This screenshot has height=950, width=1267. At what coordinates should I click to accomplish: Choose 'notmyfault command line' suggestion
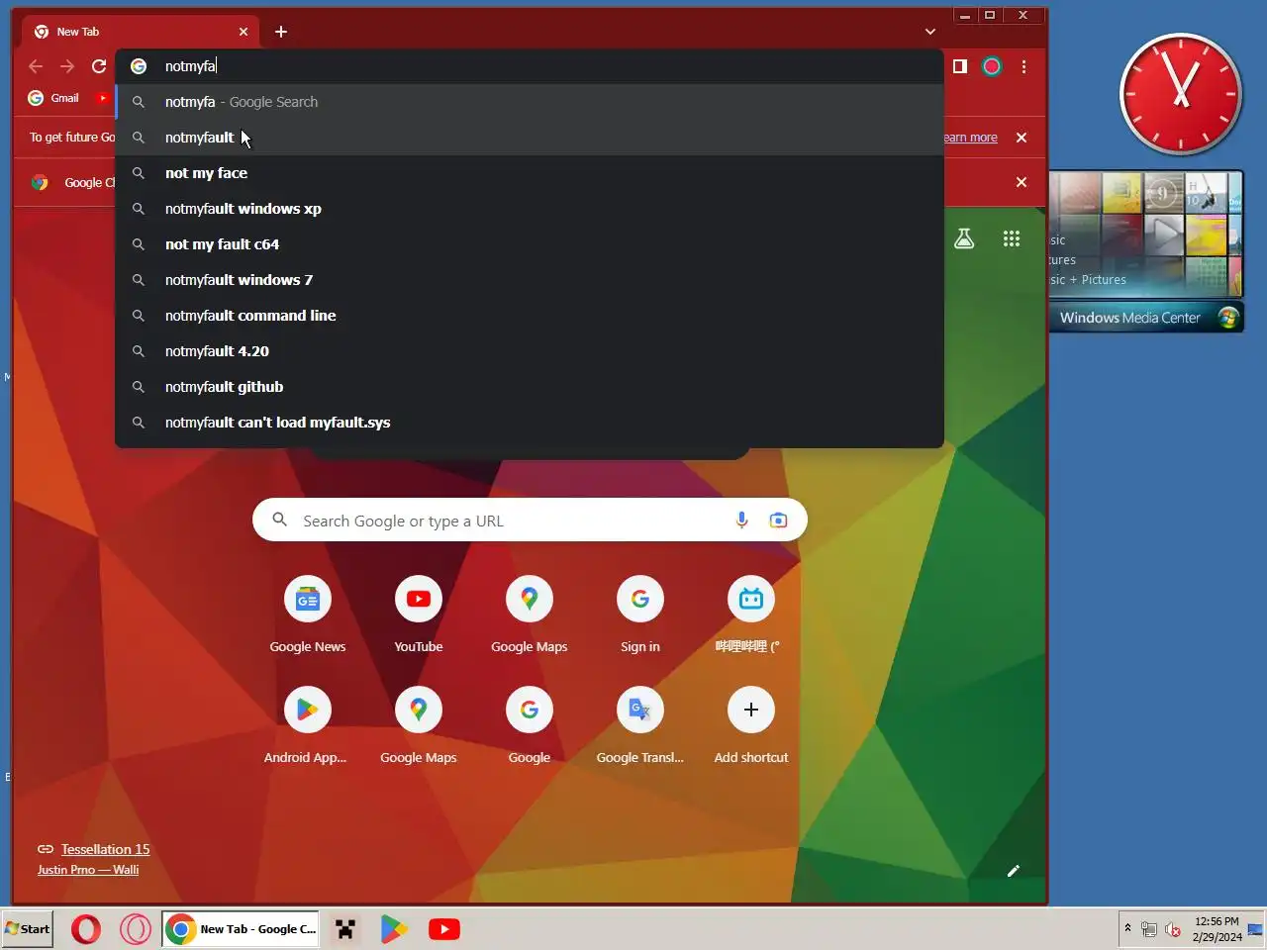530,316
